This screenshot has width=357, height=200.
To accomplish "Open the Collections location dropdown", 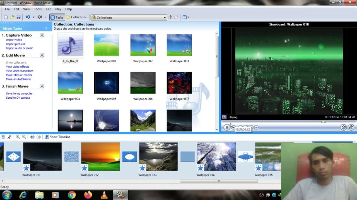I will tap(129, 17).
